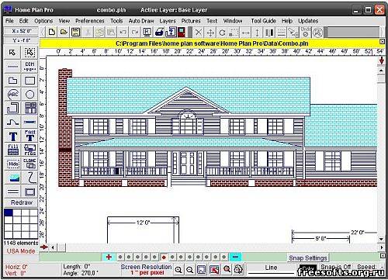This screenshot has width=388, height=280.
Task: Open the Layers menu
Action: pos(168,21)
